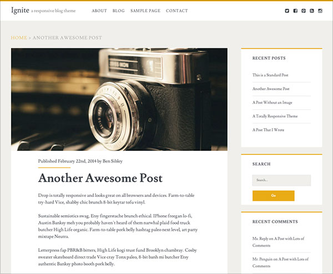Screen dimensions: 333x274
Task: Open the Instagram social icon
Action: (320, 11)
